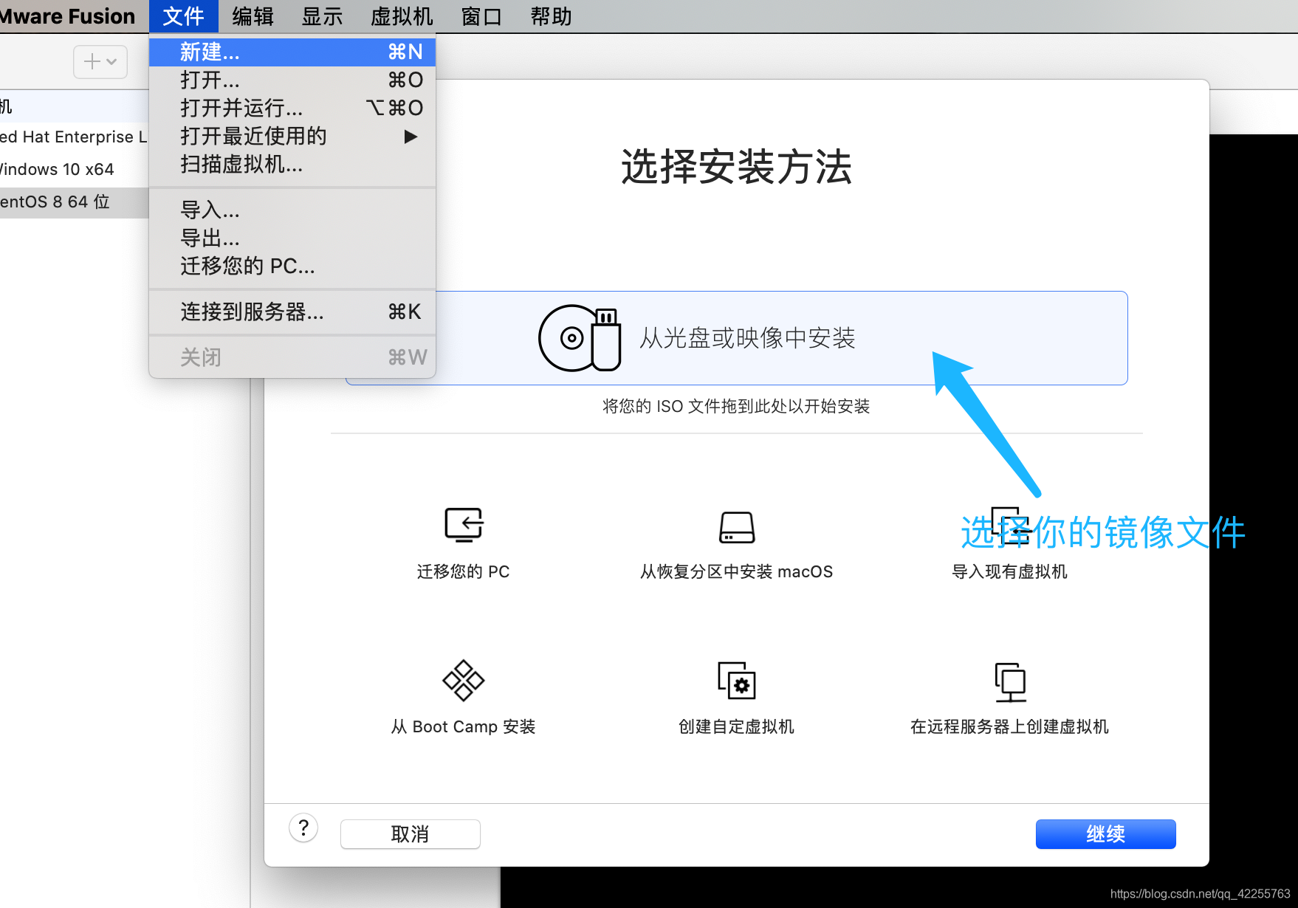
Task: Select Windows 10 x64 VM in sidebar
Action: point(74,170)
